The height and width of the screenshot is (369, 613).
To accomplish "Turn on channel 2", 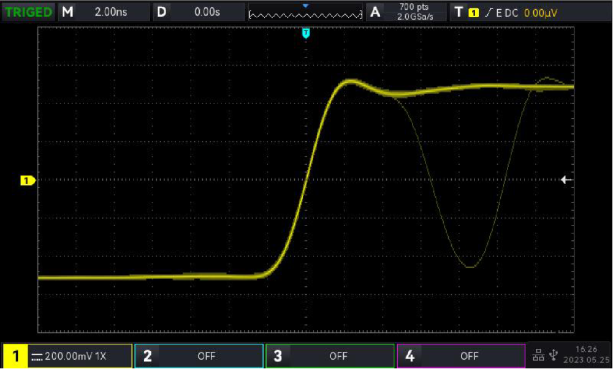I will click(x=199, y=356).
